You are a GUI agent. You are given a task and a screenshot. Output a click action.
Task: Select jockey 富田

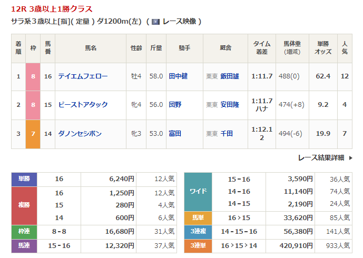tap(174, 134)
